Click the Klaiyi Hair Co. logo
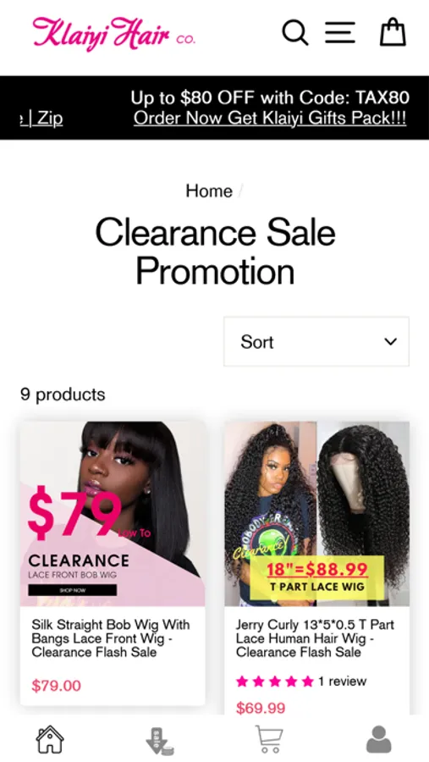 coord(113,34)
